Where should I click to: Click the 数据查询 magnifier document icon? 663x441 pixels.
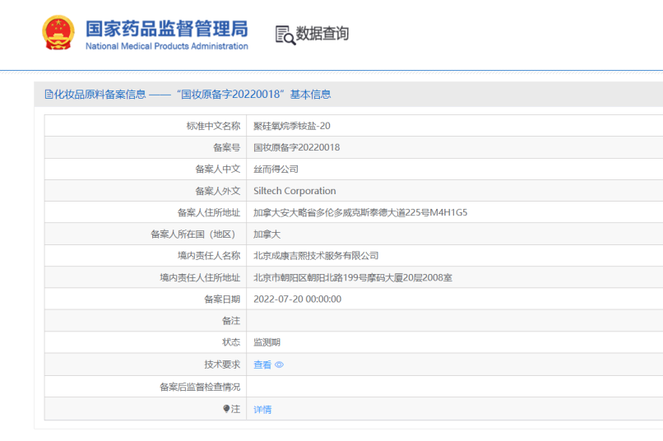285,35
